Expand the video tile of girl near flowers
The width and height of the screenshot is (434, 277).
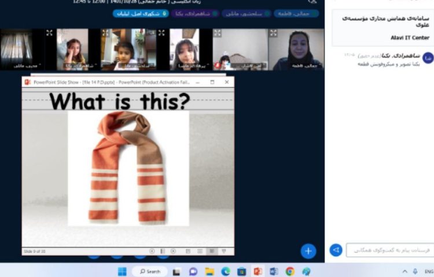click(x=105, y=33)
